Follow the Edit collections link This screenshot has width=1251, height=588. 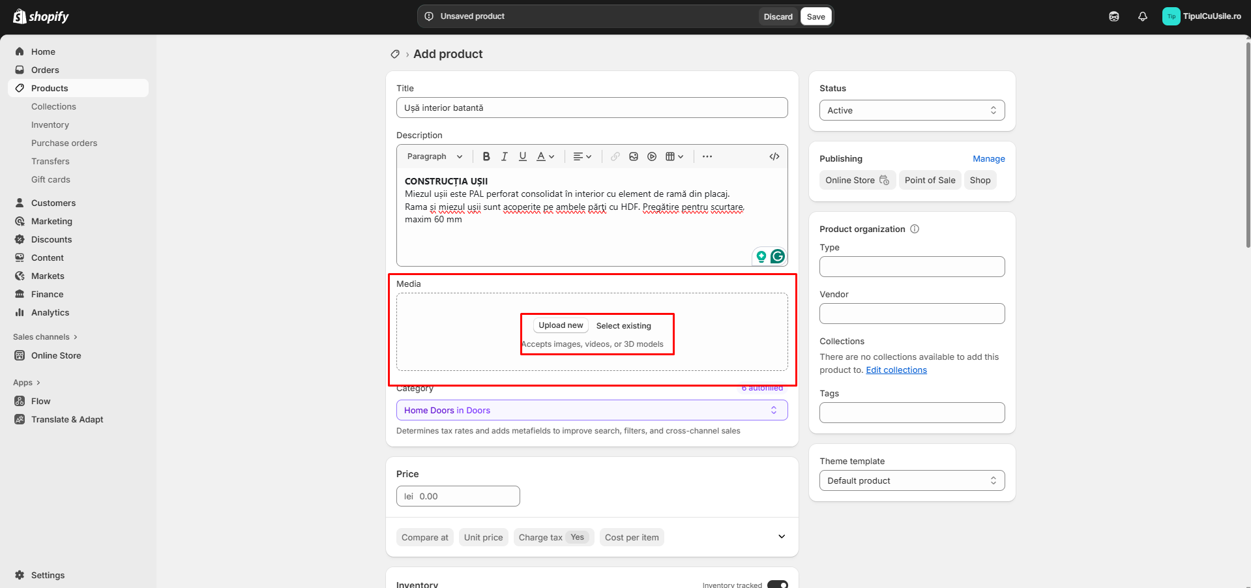pyautogui.click(x=896, y=370)
